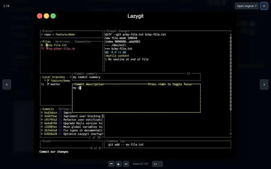Close the image lightbox viewer

pos(264,6)
